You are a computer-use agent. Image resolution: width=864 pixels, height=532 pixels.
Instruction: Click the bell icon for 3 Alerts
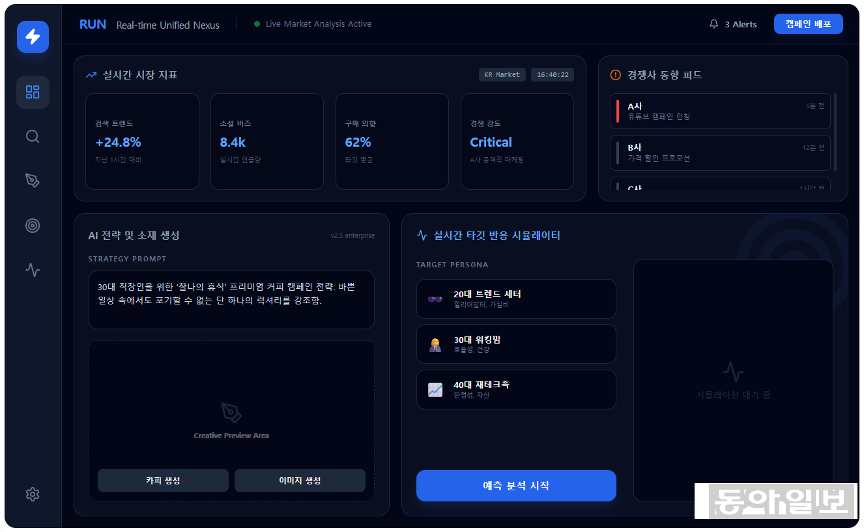[713, 24]
